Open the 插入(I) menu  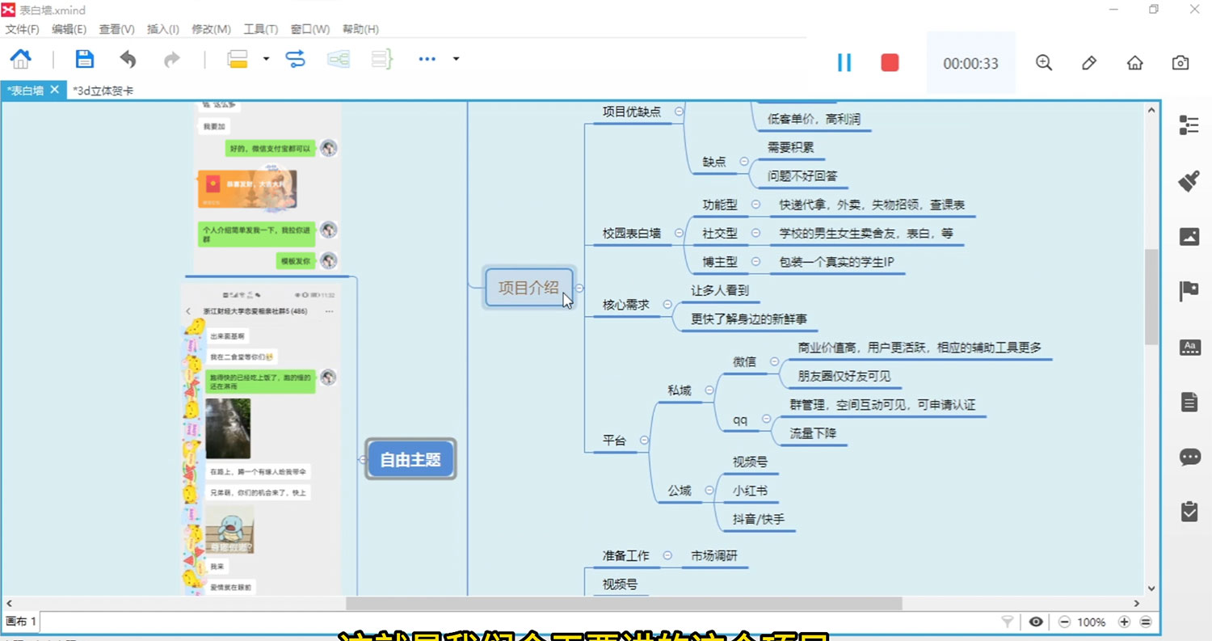coord(162,29)
